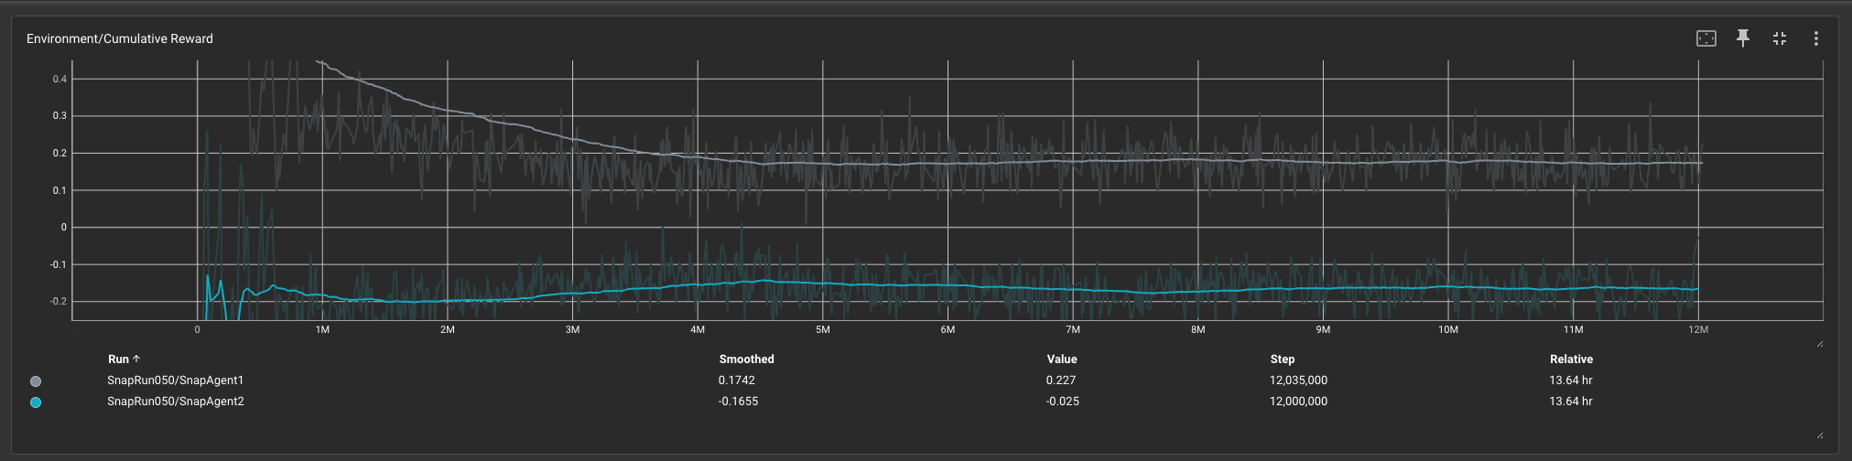Click the 12M label on x-axis

1698,329
